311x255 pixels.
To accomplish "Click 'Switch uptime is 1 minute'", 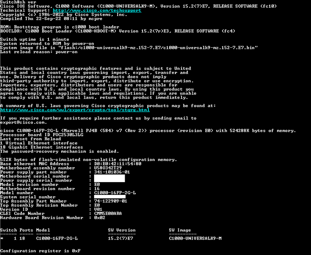I will pyautogui.click(x=35, y=39).
